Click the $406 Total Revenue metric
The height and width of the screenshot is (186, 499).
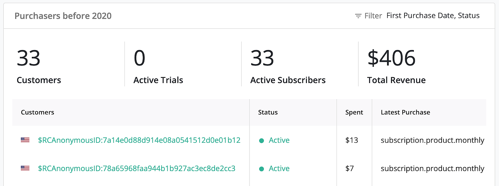[396, 66]
